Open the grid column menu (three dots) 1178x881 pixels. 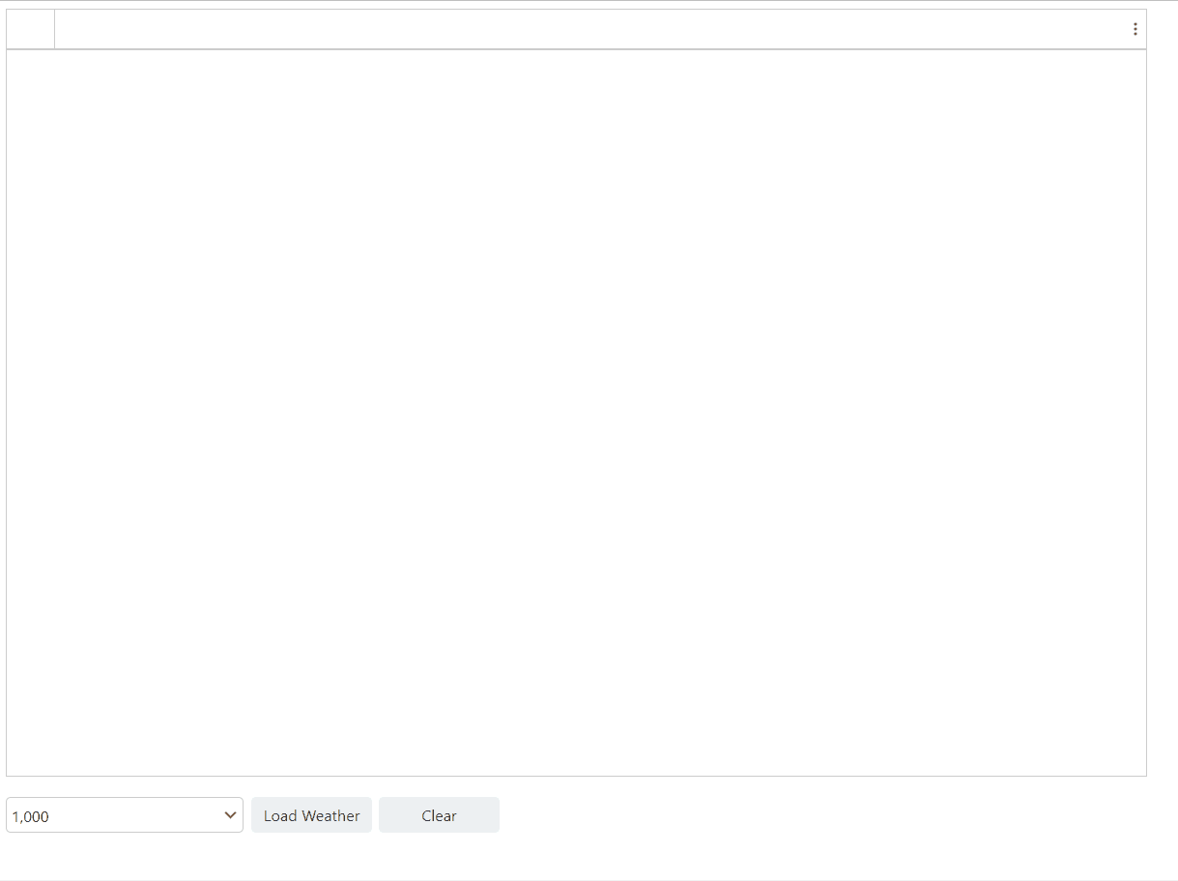(1135, 29)
